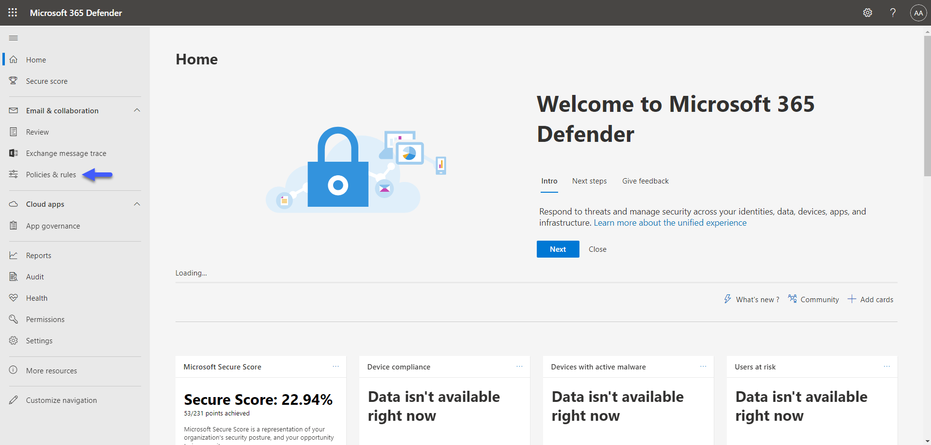Click Customize navigation label
This screenshot has width=931, height=445.
click(62, 400)
